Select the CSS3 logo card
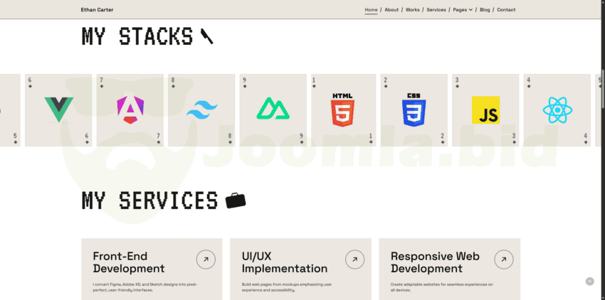The width and height of the screenshot is (605, 300). 414,109
